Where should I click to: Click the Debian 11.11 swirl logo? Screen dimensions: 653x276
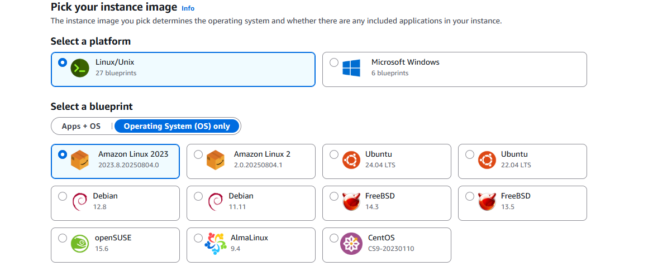click(x=215, y=202)
